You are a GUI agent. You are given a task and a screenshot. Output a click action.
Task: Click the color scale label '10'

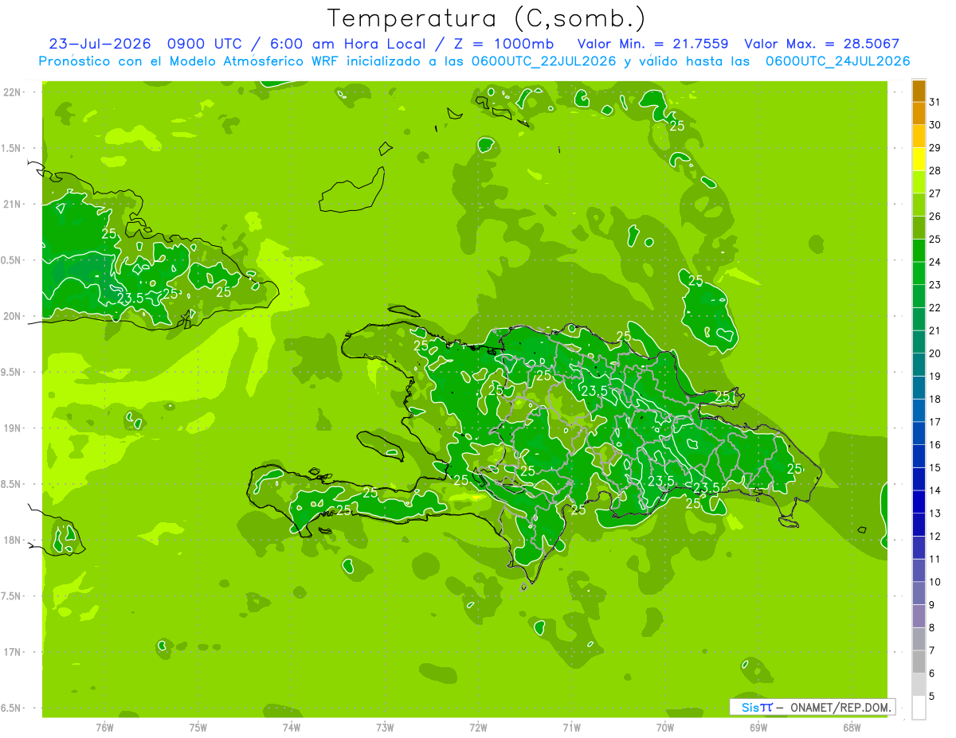935,582
